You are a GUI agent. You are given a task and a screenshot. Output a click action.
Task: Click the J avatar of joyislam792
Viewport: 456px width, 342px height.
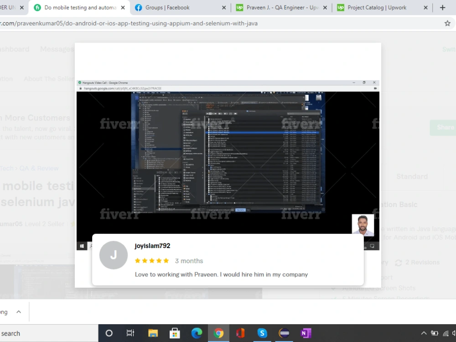[114, 255]
